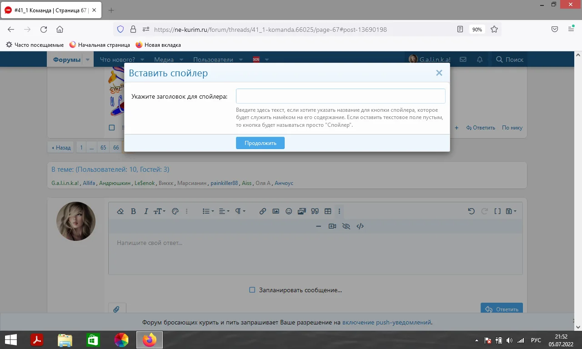Image resolution: width=582 pixels, height=349 pixels.
Task: Click the Продолжить button
Action: click(260, 143)
